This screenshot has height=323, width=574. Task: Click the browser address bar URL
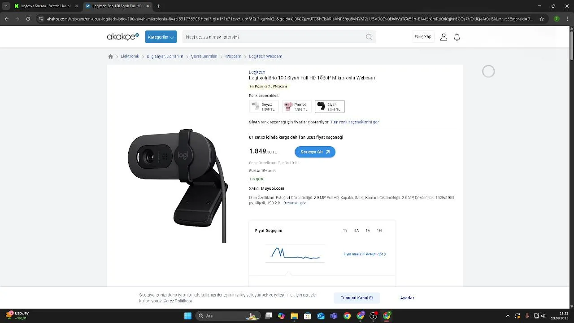(290, 19)
